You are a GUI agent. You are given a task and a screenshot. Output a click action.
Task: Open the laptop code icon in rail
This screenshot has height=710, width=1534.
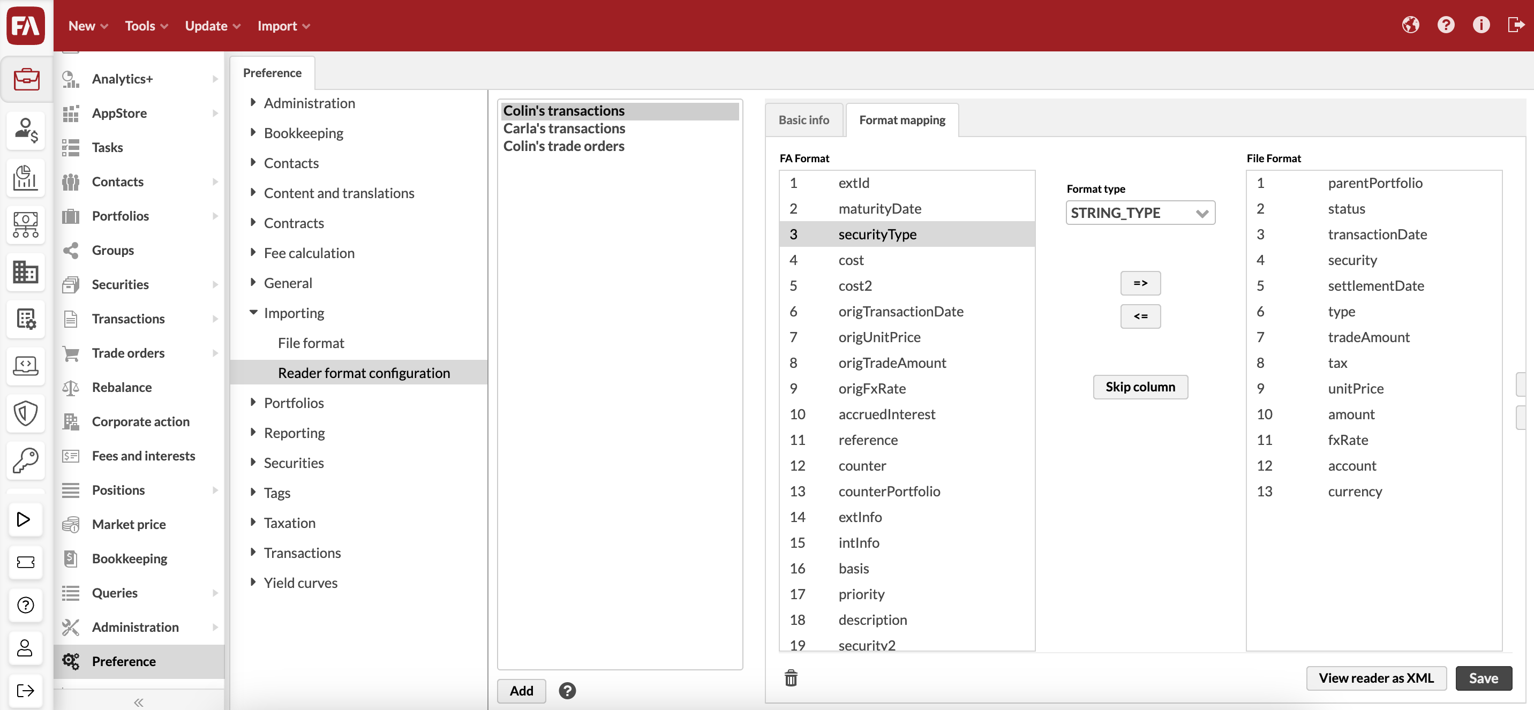coord(26,366)
